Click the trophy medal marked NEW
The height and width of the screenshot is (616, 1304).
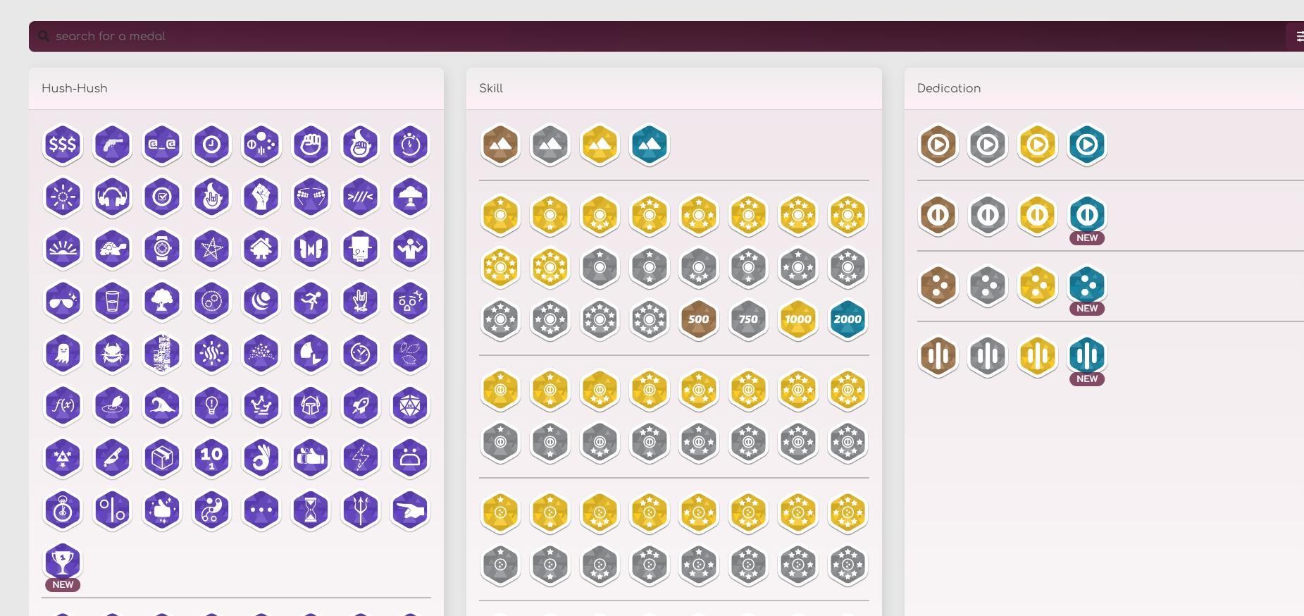(63, 562)
